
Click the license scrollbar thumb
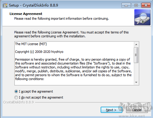pos(136,55)
